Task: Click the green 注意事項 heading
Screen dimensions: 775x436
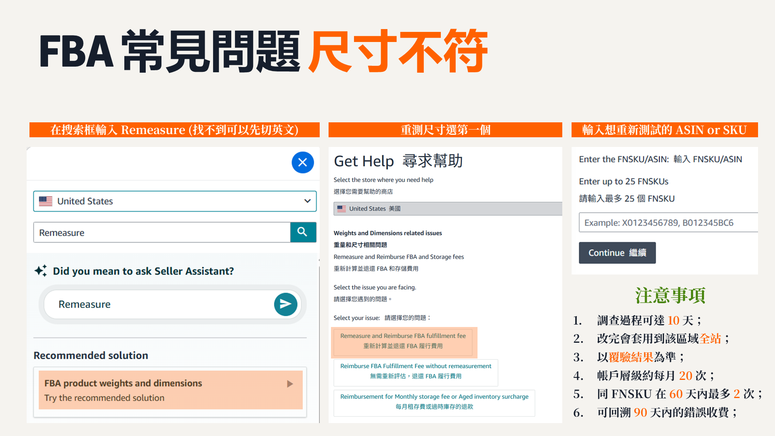Action: (x=670, y=296)
